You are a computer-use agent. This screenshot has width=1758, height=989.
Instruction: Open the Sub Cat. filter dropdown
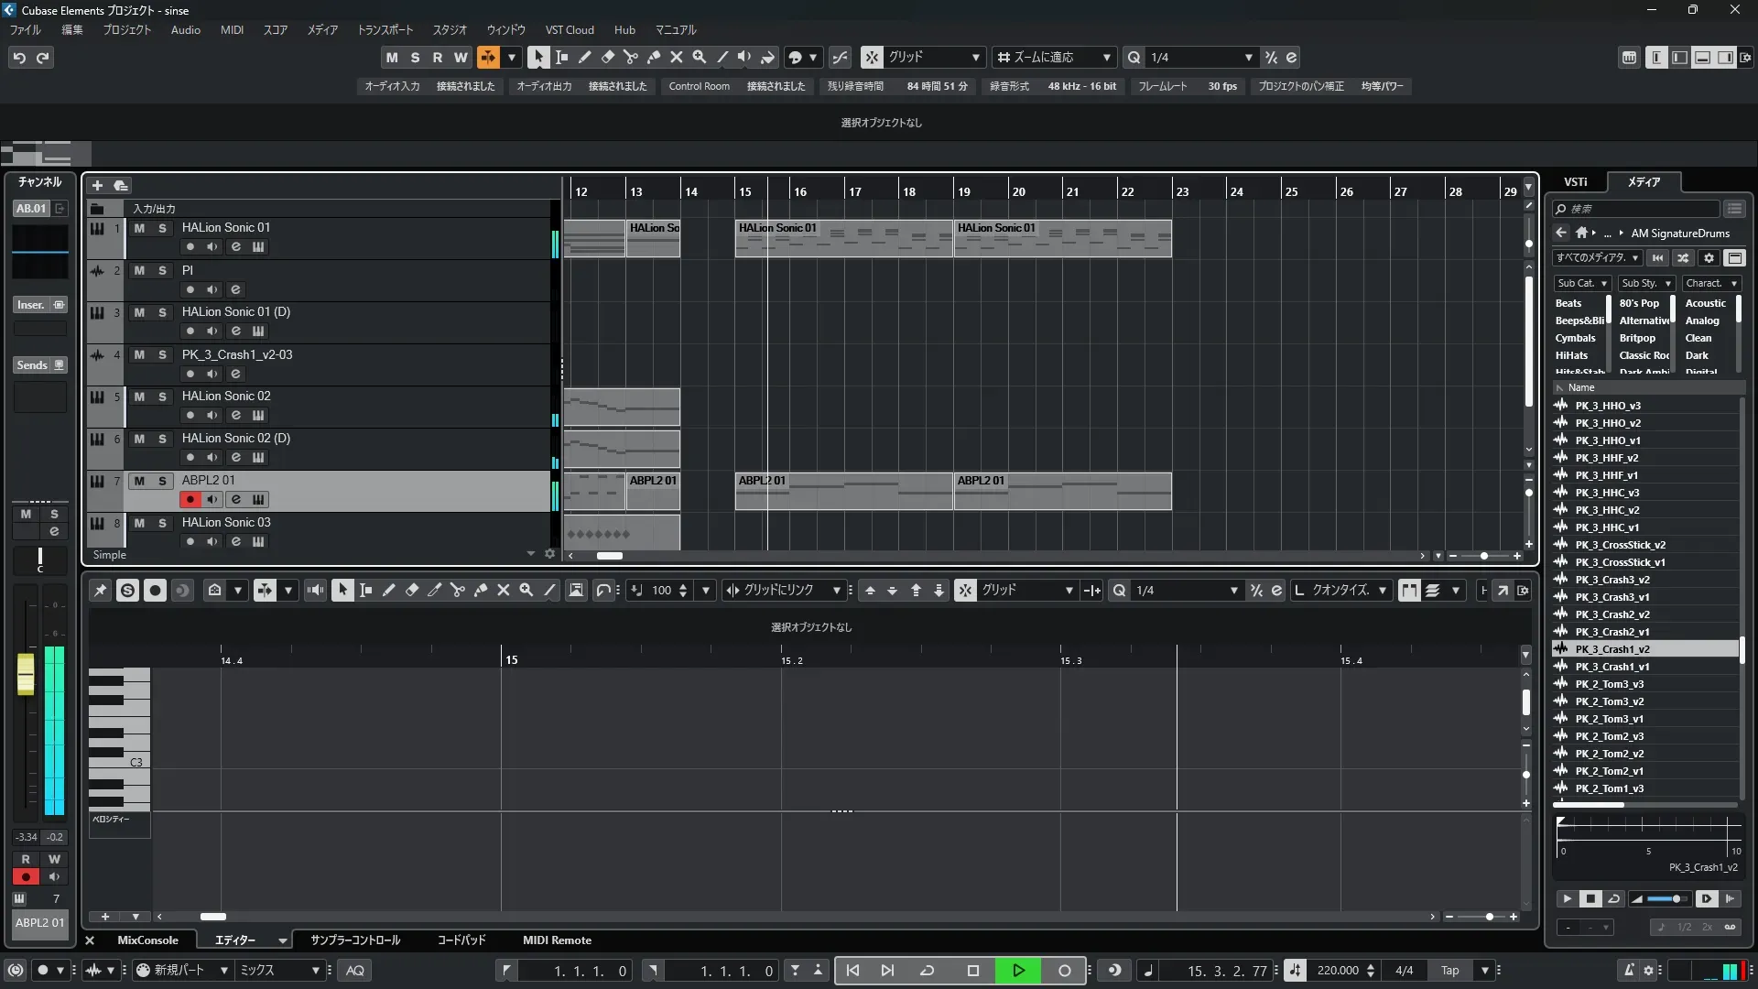(x=1582, y=283)
